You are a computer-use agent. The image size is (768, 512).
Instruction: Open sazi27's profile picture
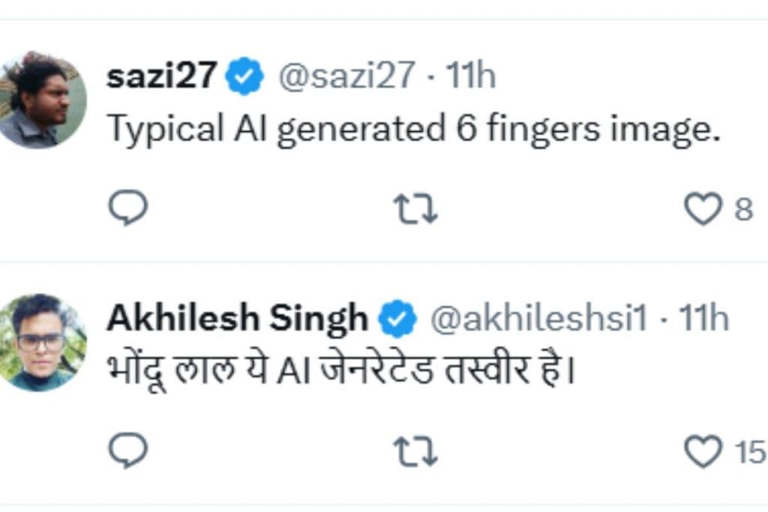click(42, 100)
